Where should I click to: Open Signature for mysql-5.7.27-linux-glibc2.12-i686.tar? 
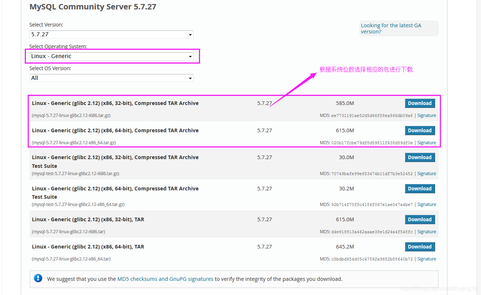coord(427,232)
